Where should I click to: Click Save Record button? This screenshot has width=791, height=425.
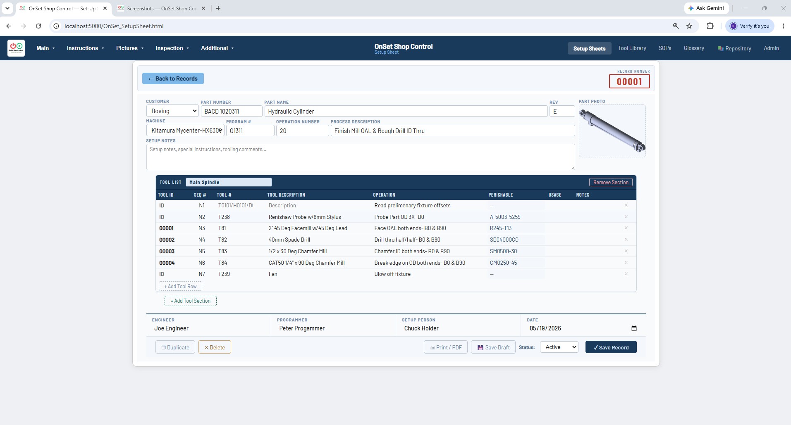611,347
